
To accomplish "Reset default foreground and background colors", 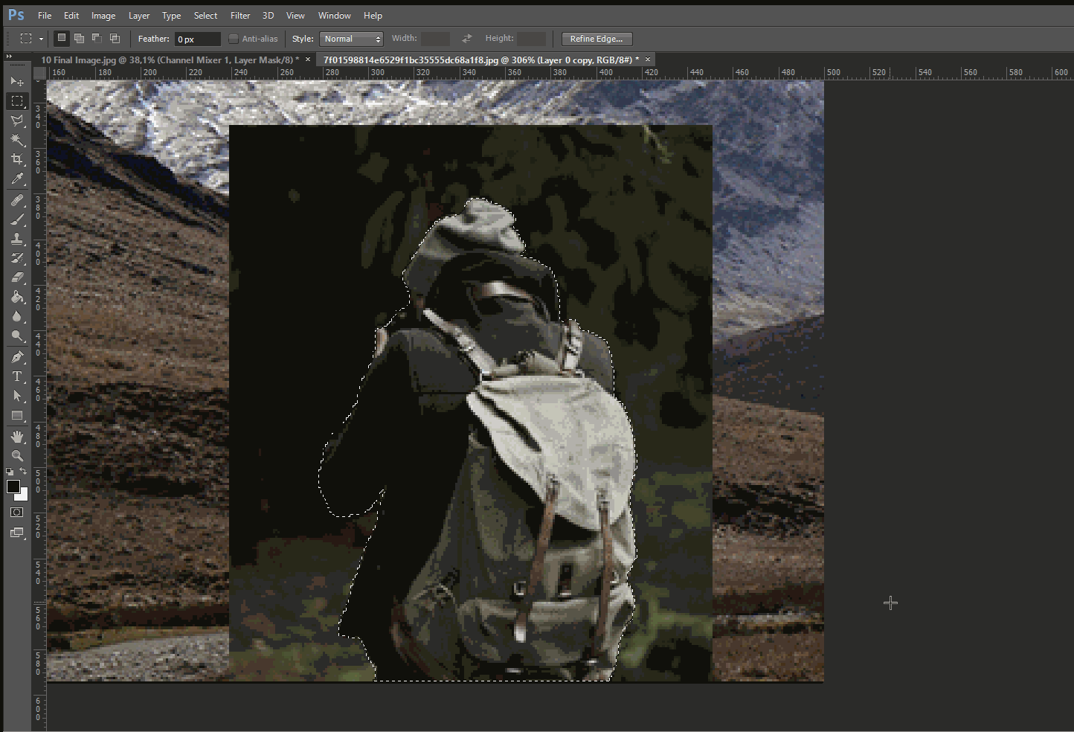I will (x=10, y=472).
